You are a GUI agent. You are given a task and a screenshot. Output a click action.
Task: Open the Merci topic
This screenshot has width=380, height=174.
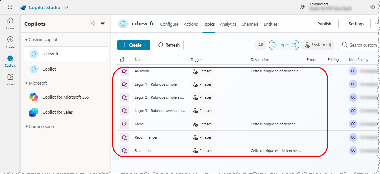coord(139,124)
